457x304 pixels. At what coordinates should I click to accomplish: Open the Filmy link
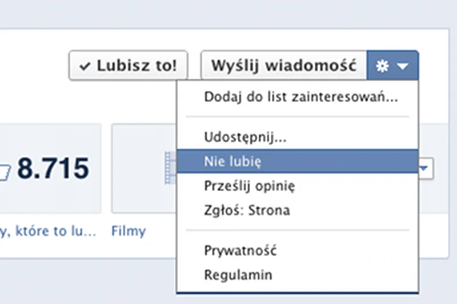129,231
